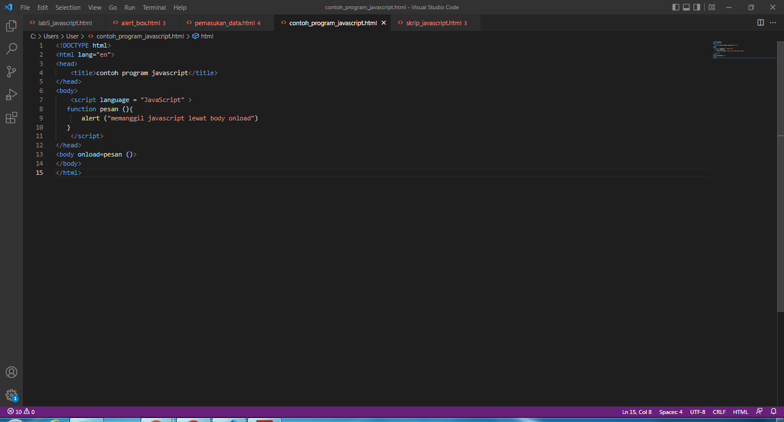Change indentation via Spaces: 4 in status bar
Viewport: 784px width, 422px height.
670,411
